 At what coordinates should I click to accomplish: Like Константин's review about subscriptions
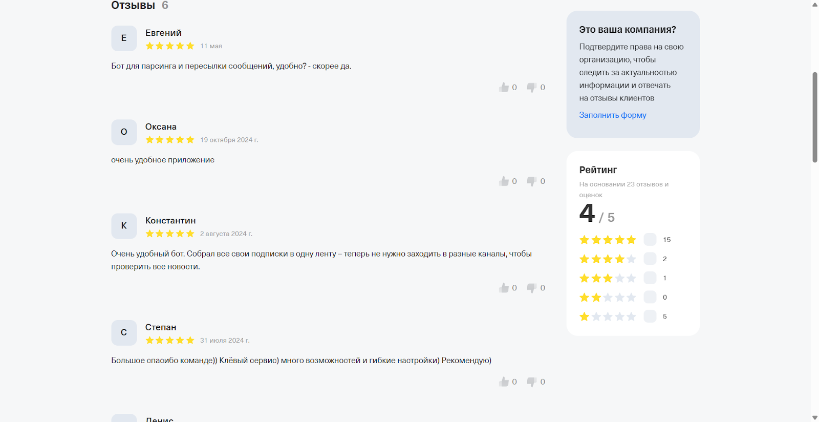(x=504, y=288)
